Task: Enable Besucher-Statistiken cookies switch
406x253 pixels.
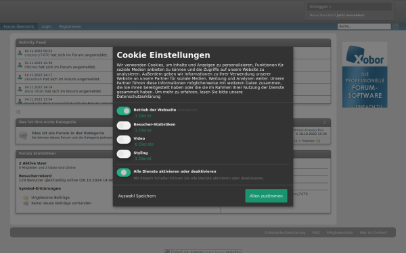Action: [124, 125]
